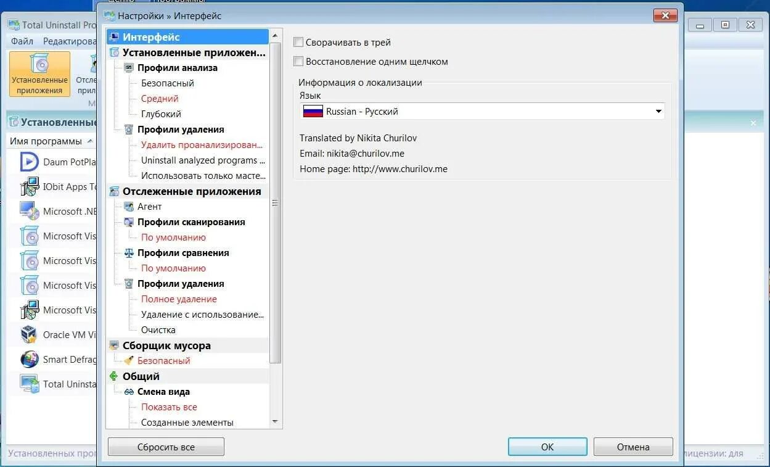
Task: Click the Сборщик мусора category icon
Action: pyautogui.click(x=114, y=345)
